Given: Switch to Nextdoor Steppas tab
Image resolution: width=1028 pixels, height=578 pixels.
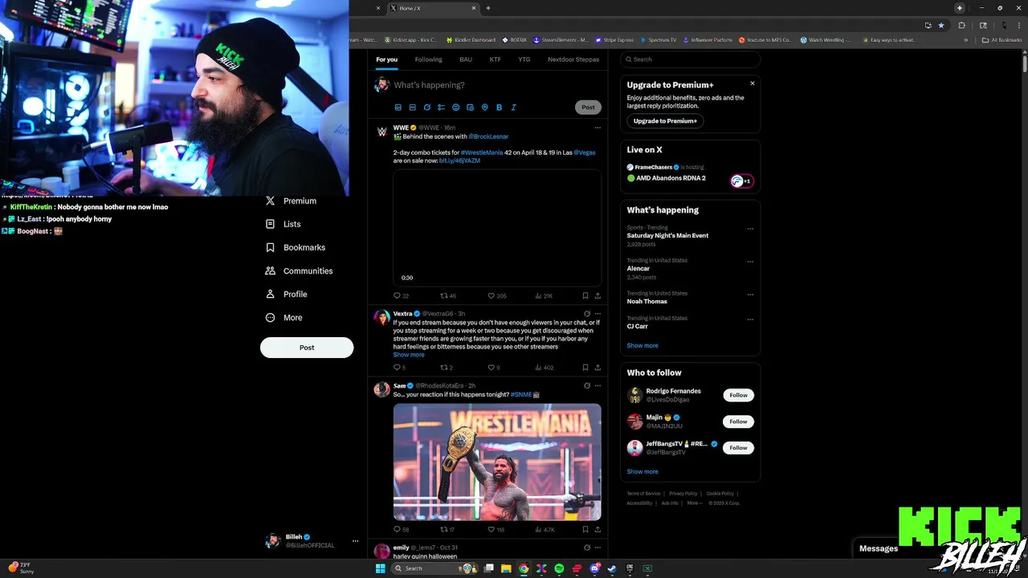Looking at the screenshot, I should click(573, 59).
